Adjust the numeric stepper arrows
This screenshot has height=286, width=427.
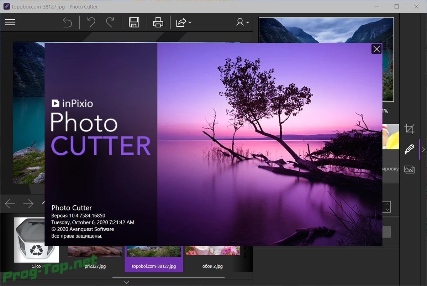coord(387,207)
